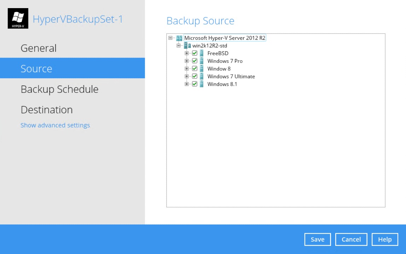Open the Help dialog
The width and height of the screenshot is (406, 254).
point(385,239)
